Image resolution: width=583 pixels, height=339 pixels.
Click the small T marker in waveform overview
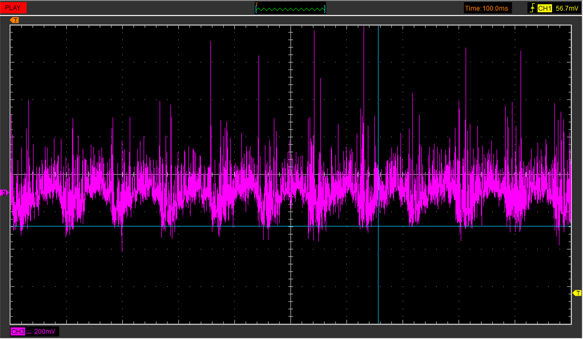tap(257, 4)
